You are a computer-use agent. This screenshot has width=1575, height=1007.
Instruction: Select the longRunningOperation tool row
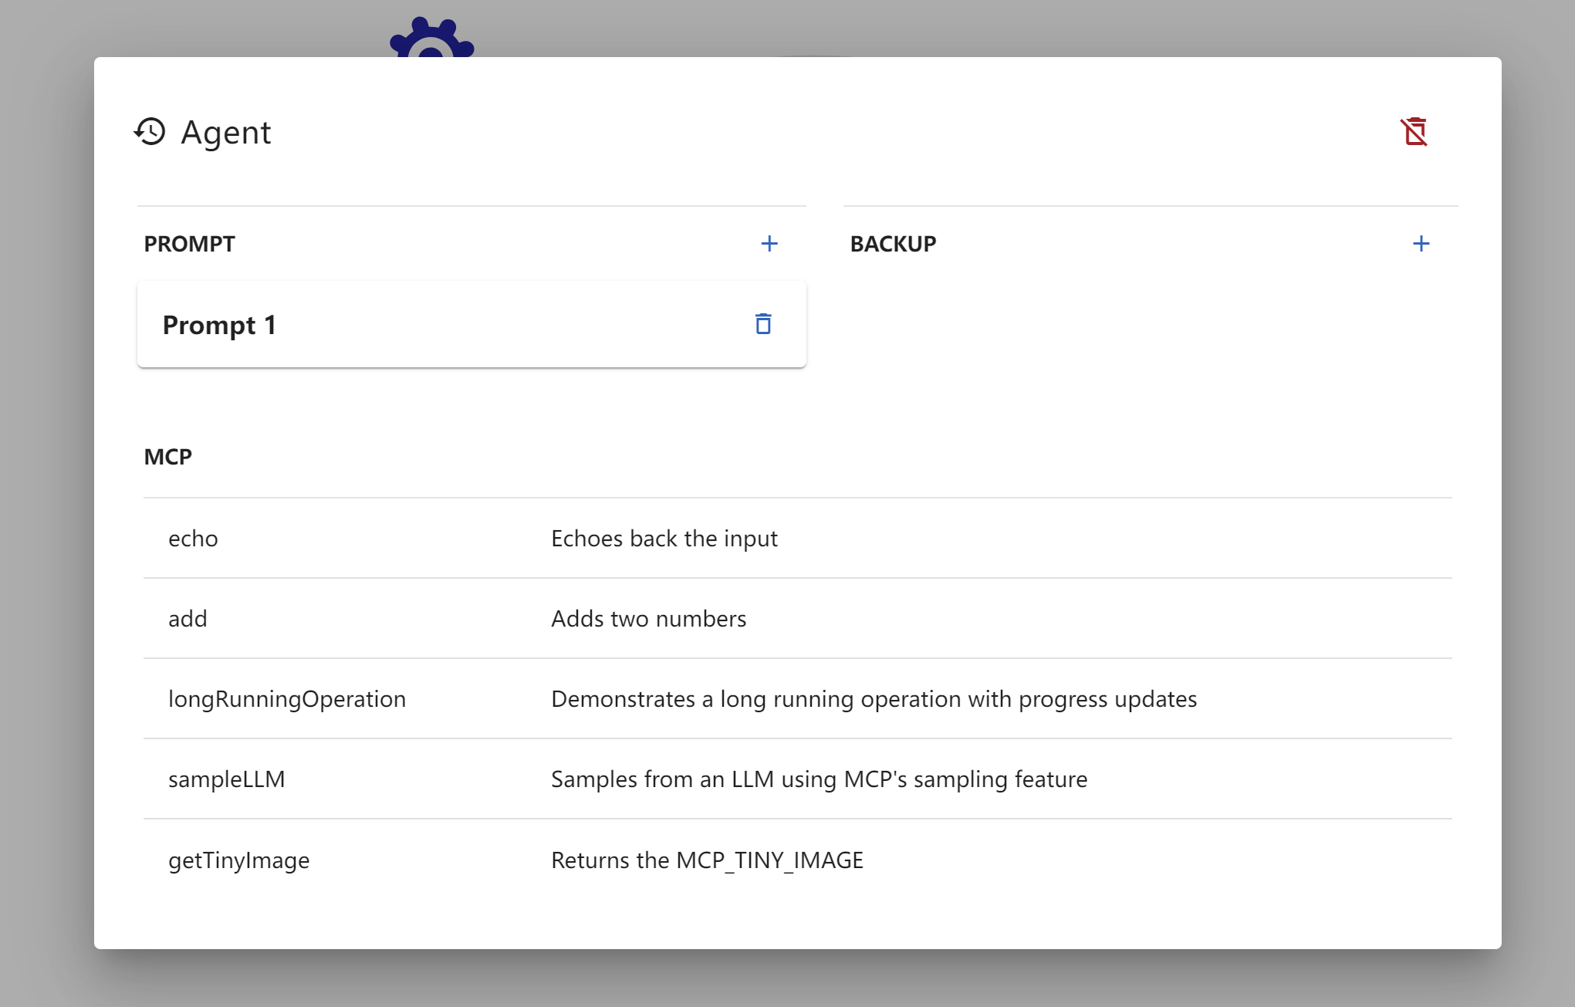click(x=286, y=699)
